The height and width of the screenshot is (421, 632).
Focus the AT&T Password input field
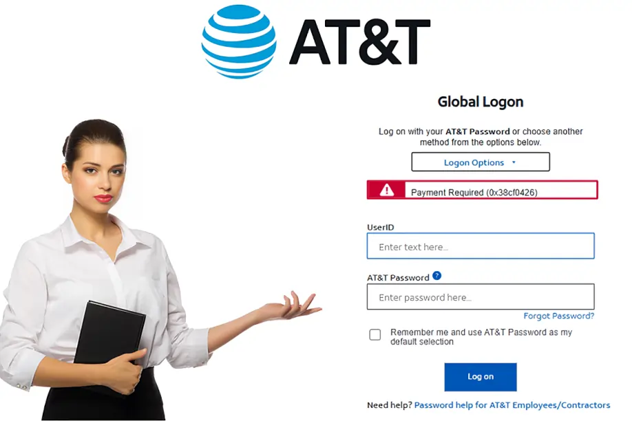pyautogui.click(x=481, y=297)
